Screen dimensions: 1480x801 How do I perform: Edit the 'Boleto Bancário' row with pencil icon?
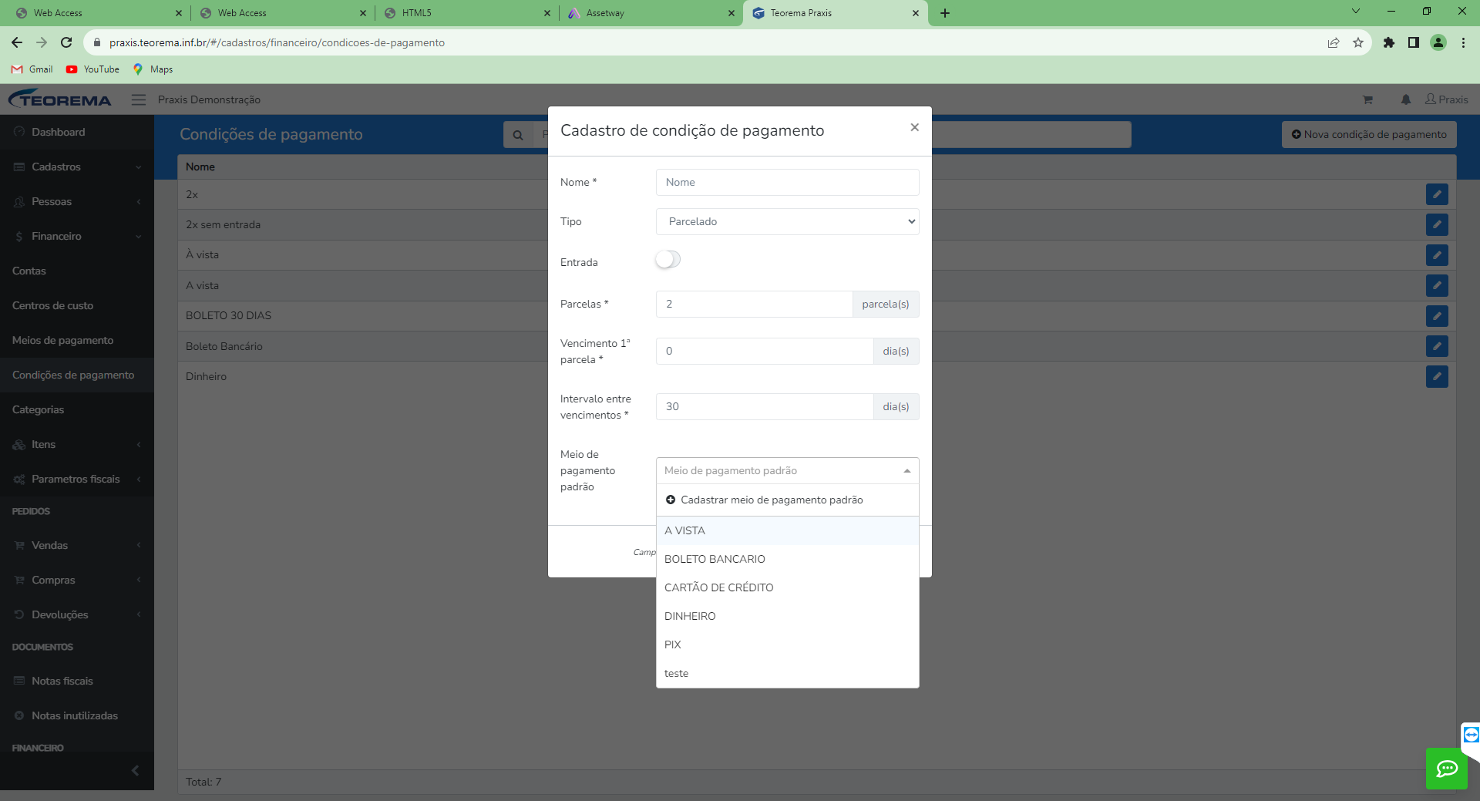pyautogui.click(x=1437, y=346)
